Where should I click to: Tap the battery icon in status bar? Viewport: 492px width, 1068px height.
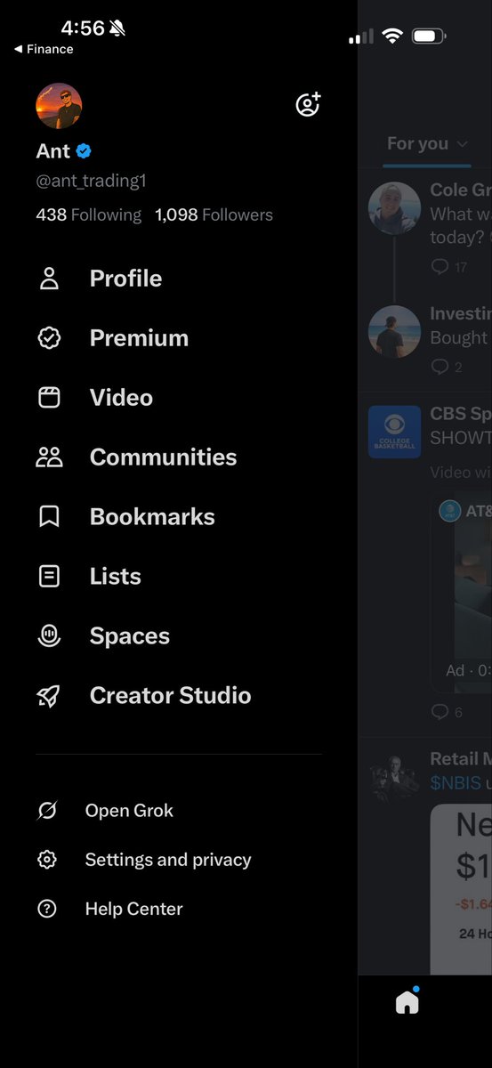429,36
